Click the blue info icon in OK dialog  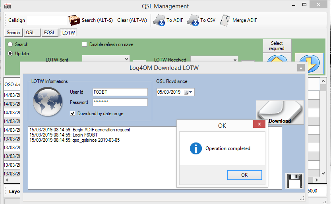click(x=196, y=148)
